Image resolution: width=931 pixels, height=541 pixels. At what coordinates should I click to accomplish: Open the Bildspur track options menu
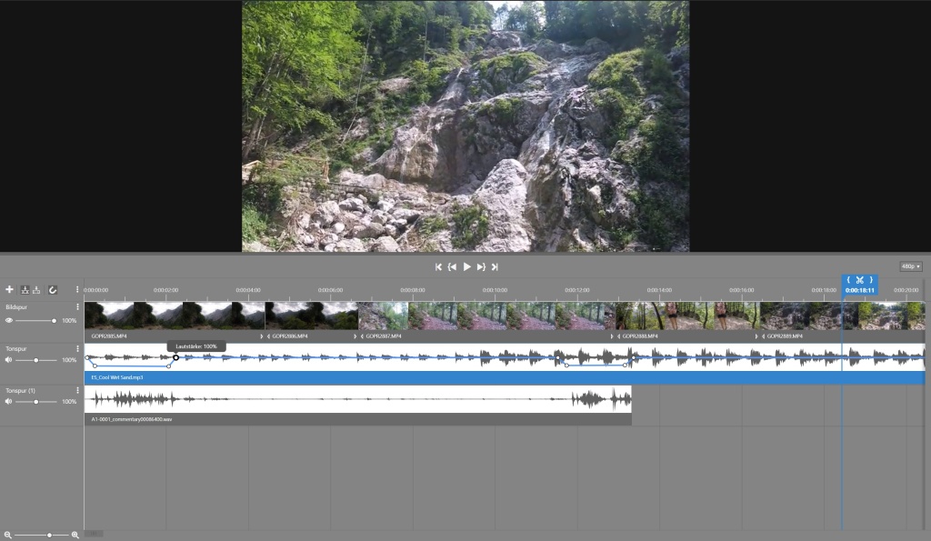77,306
